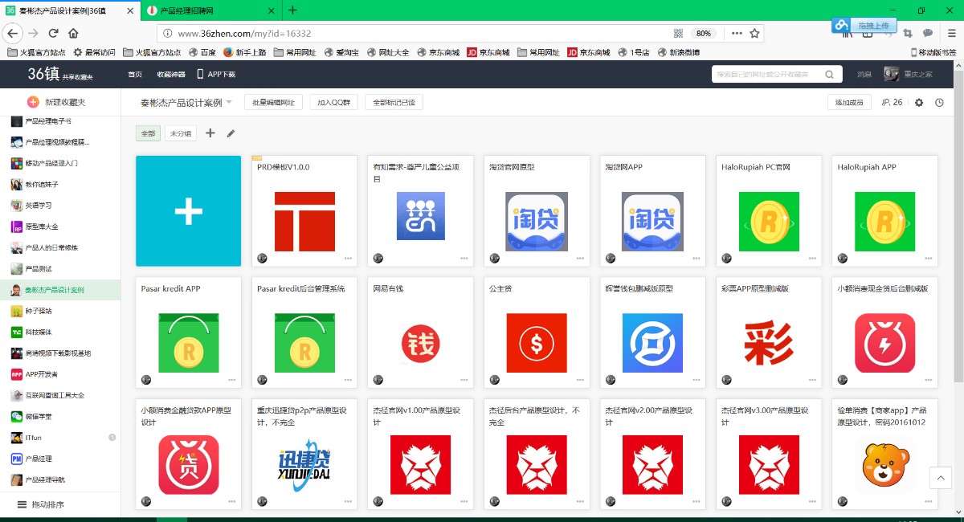Select the 未分组 group tab
Image resolution: width=964 pixels, height=522 pixels.
pyautogui.click(x=181, y=133)
